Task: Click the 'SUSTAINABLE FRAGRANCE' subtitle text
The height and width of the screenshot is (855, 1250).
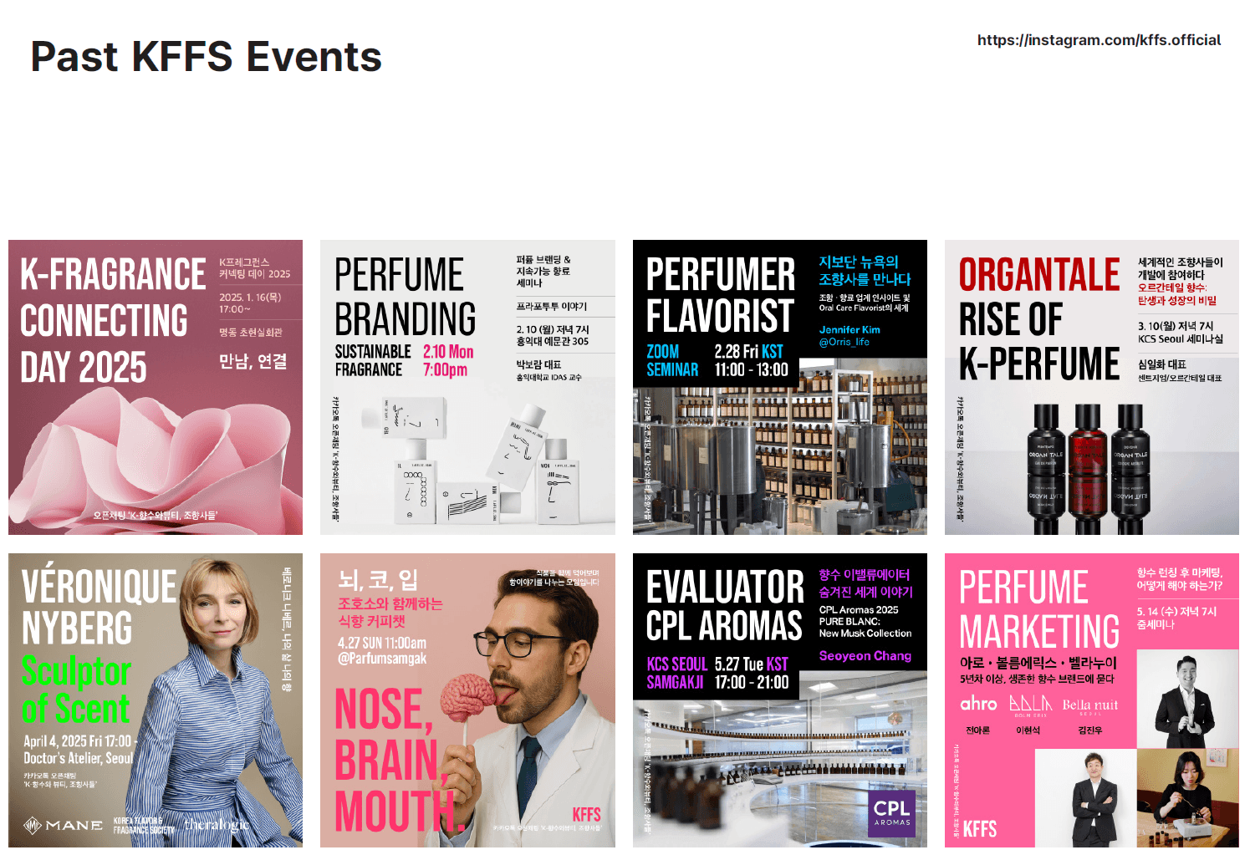Action: pos(373,361)
